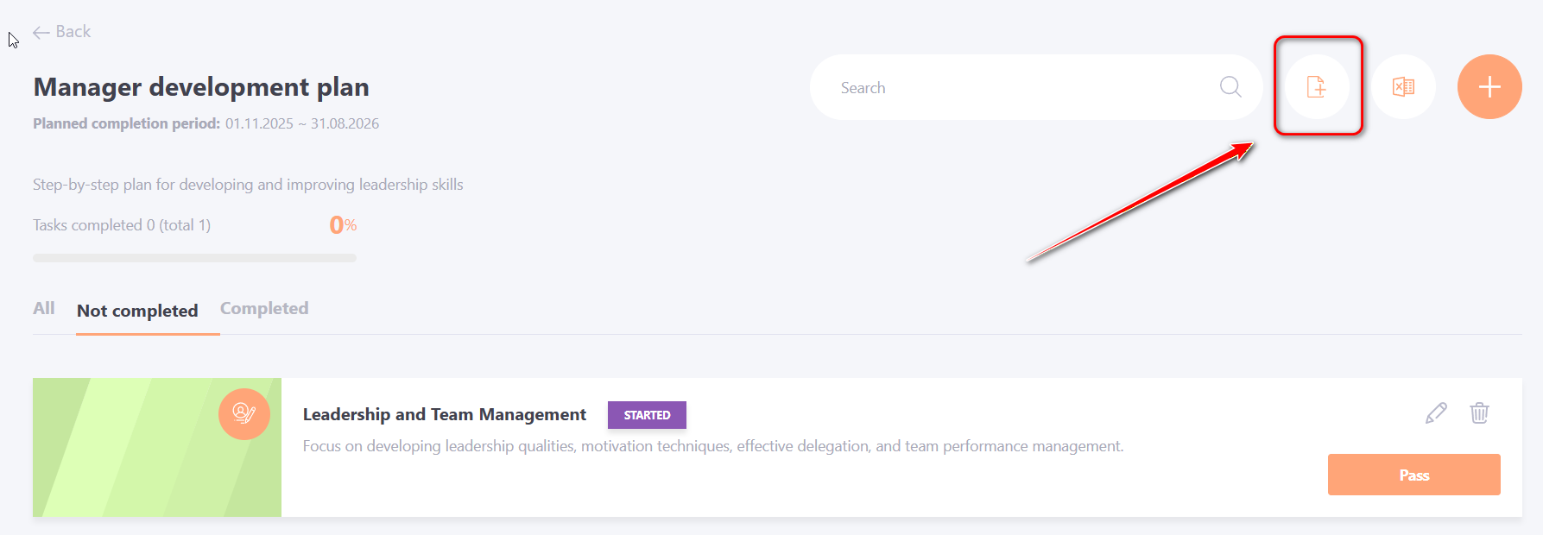Click the orange task badge on the thumbnail
This screenshot has width=1543, height=535.
coord(243,414)
